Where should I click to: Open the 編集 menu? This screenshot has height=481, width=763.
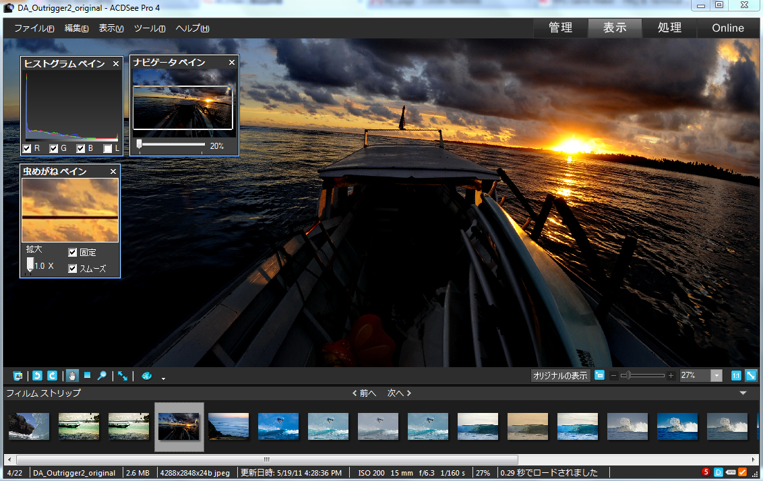pyautogui.click(x=76, y=28)
